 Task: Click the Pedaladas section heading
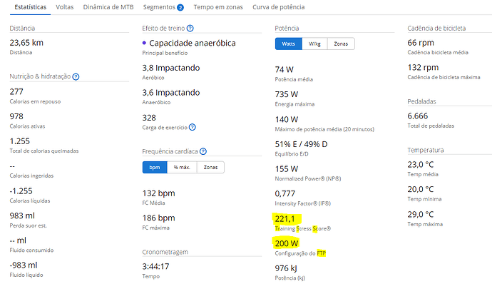click(421, 101)
